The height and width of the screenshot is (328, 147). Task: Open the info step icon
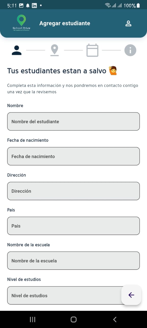[130, 50]
